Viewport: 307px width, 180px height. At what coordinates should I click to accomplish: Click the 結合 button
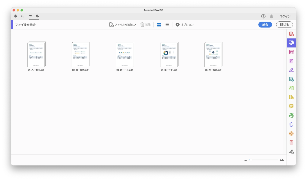pyautogui.click(x=265, y=25)
